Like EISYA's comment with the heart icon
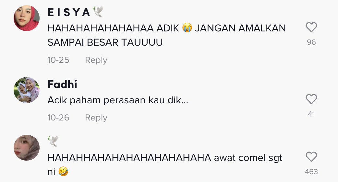338x182 pixels. (x=311, y=27)
